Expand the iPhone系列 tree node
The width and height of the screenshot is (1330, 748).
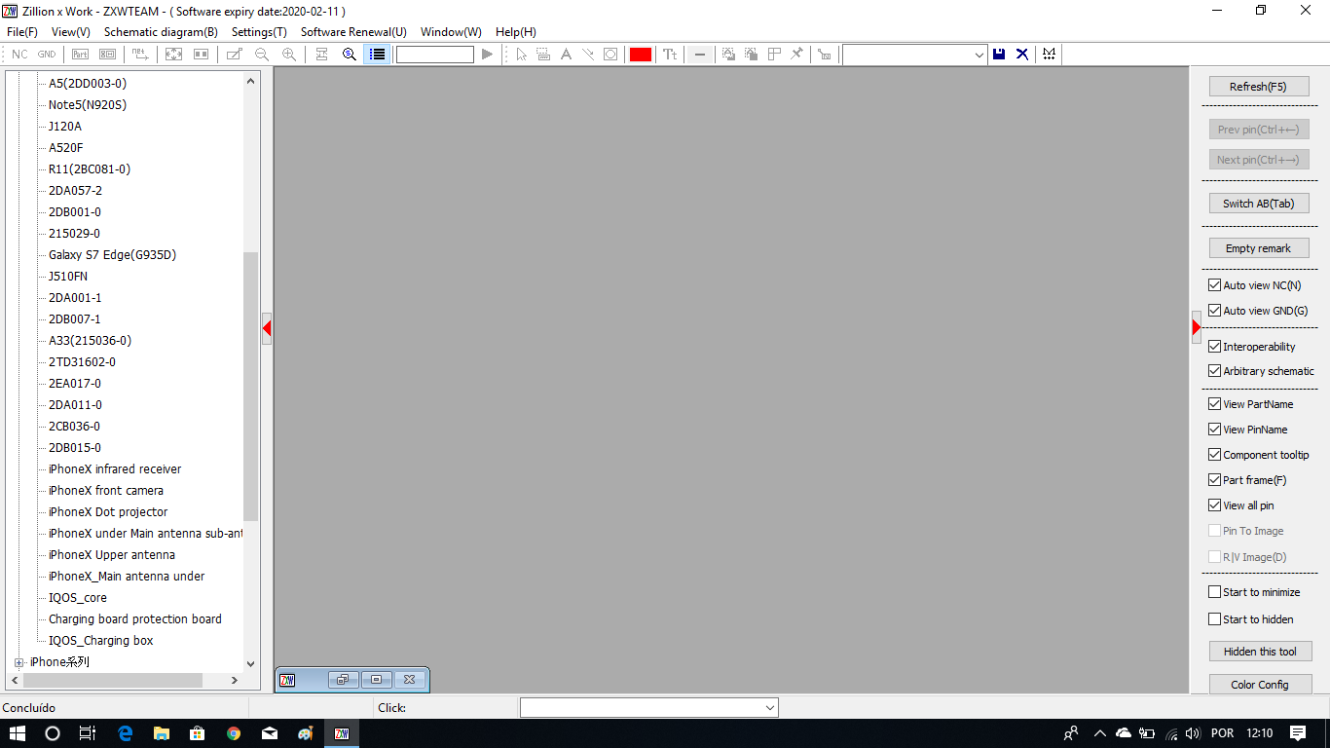pos(18,662)
